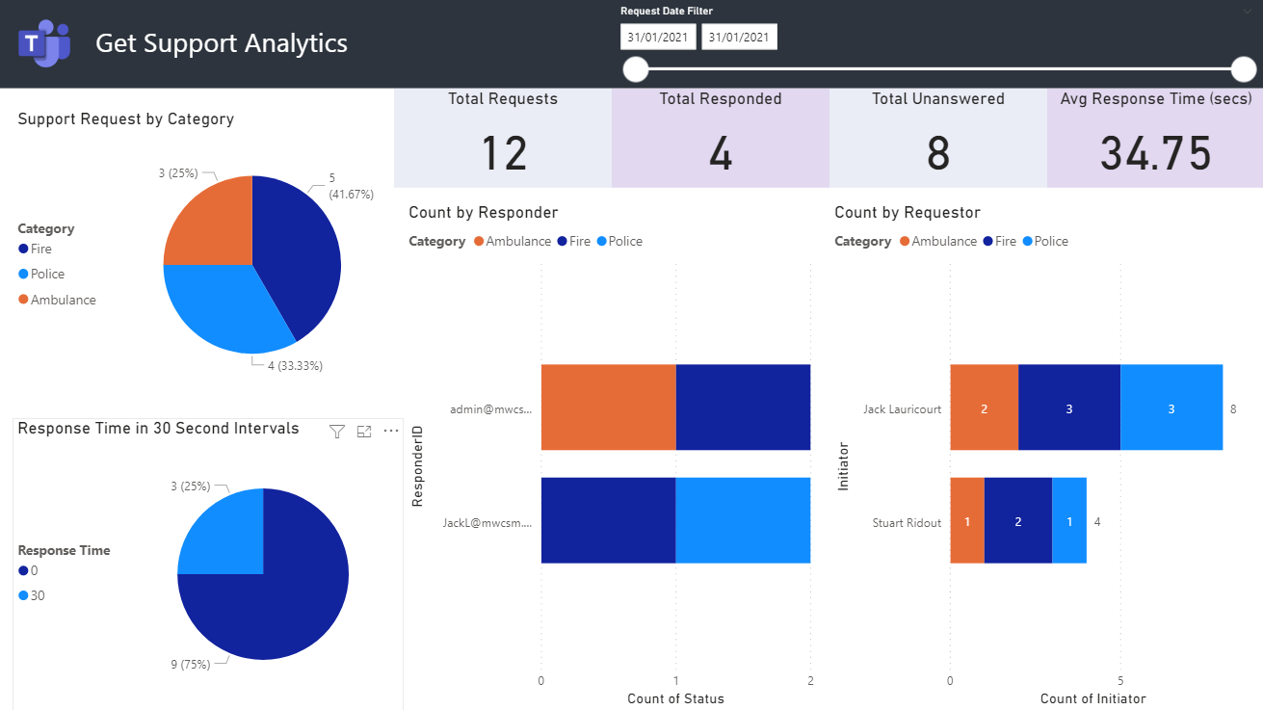
Task: Click Response Time in 30 Second Intervals title
Action: 159,428
